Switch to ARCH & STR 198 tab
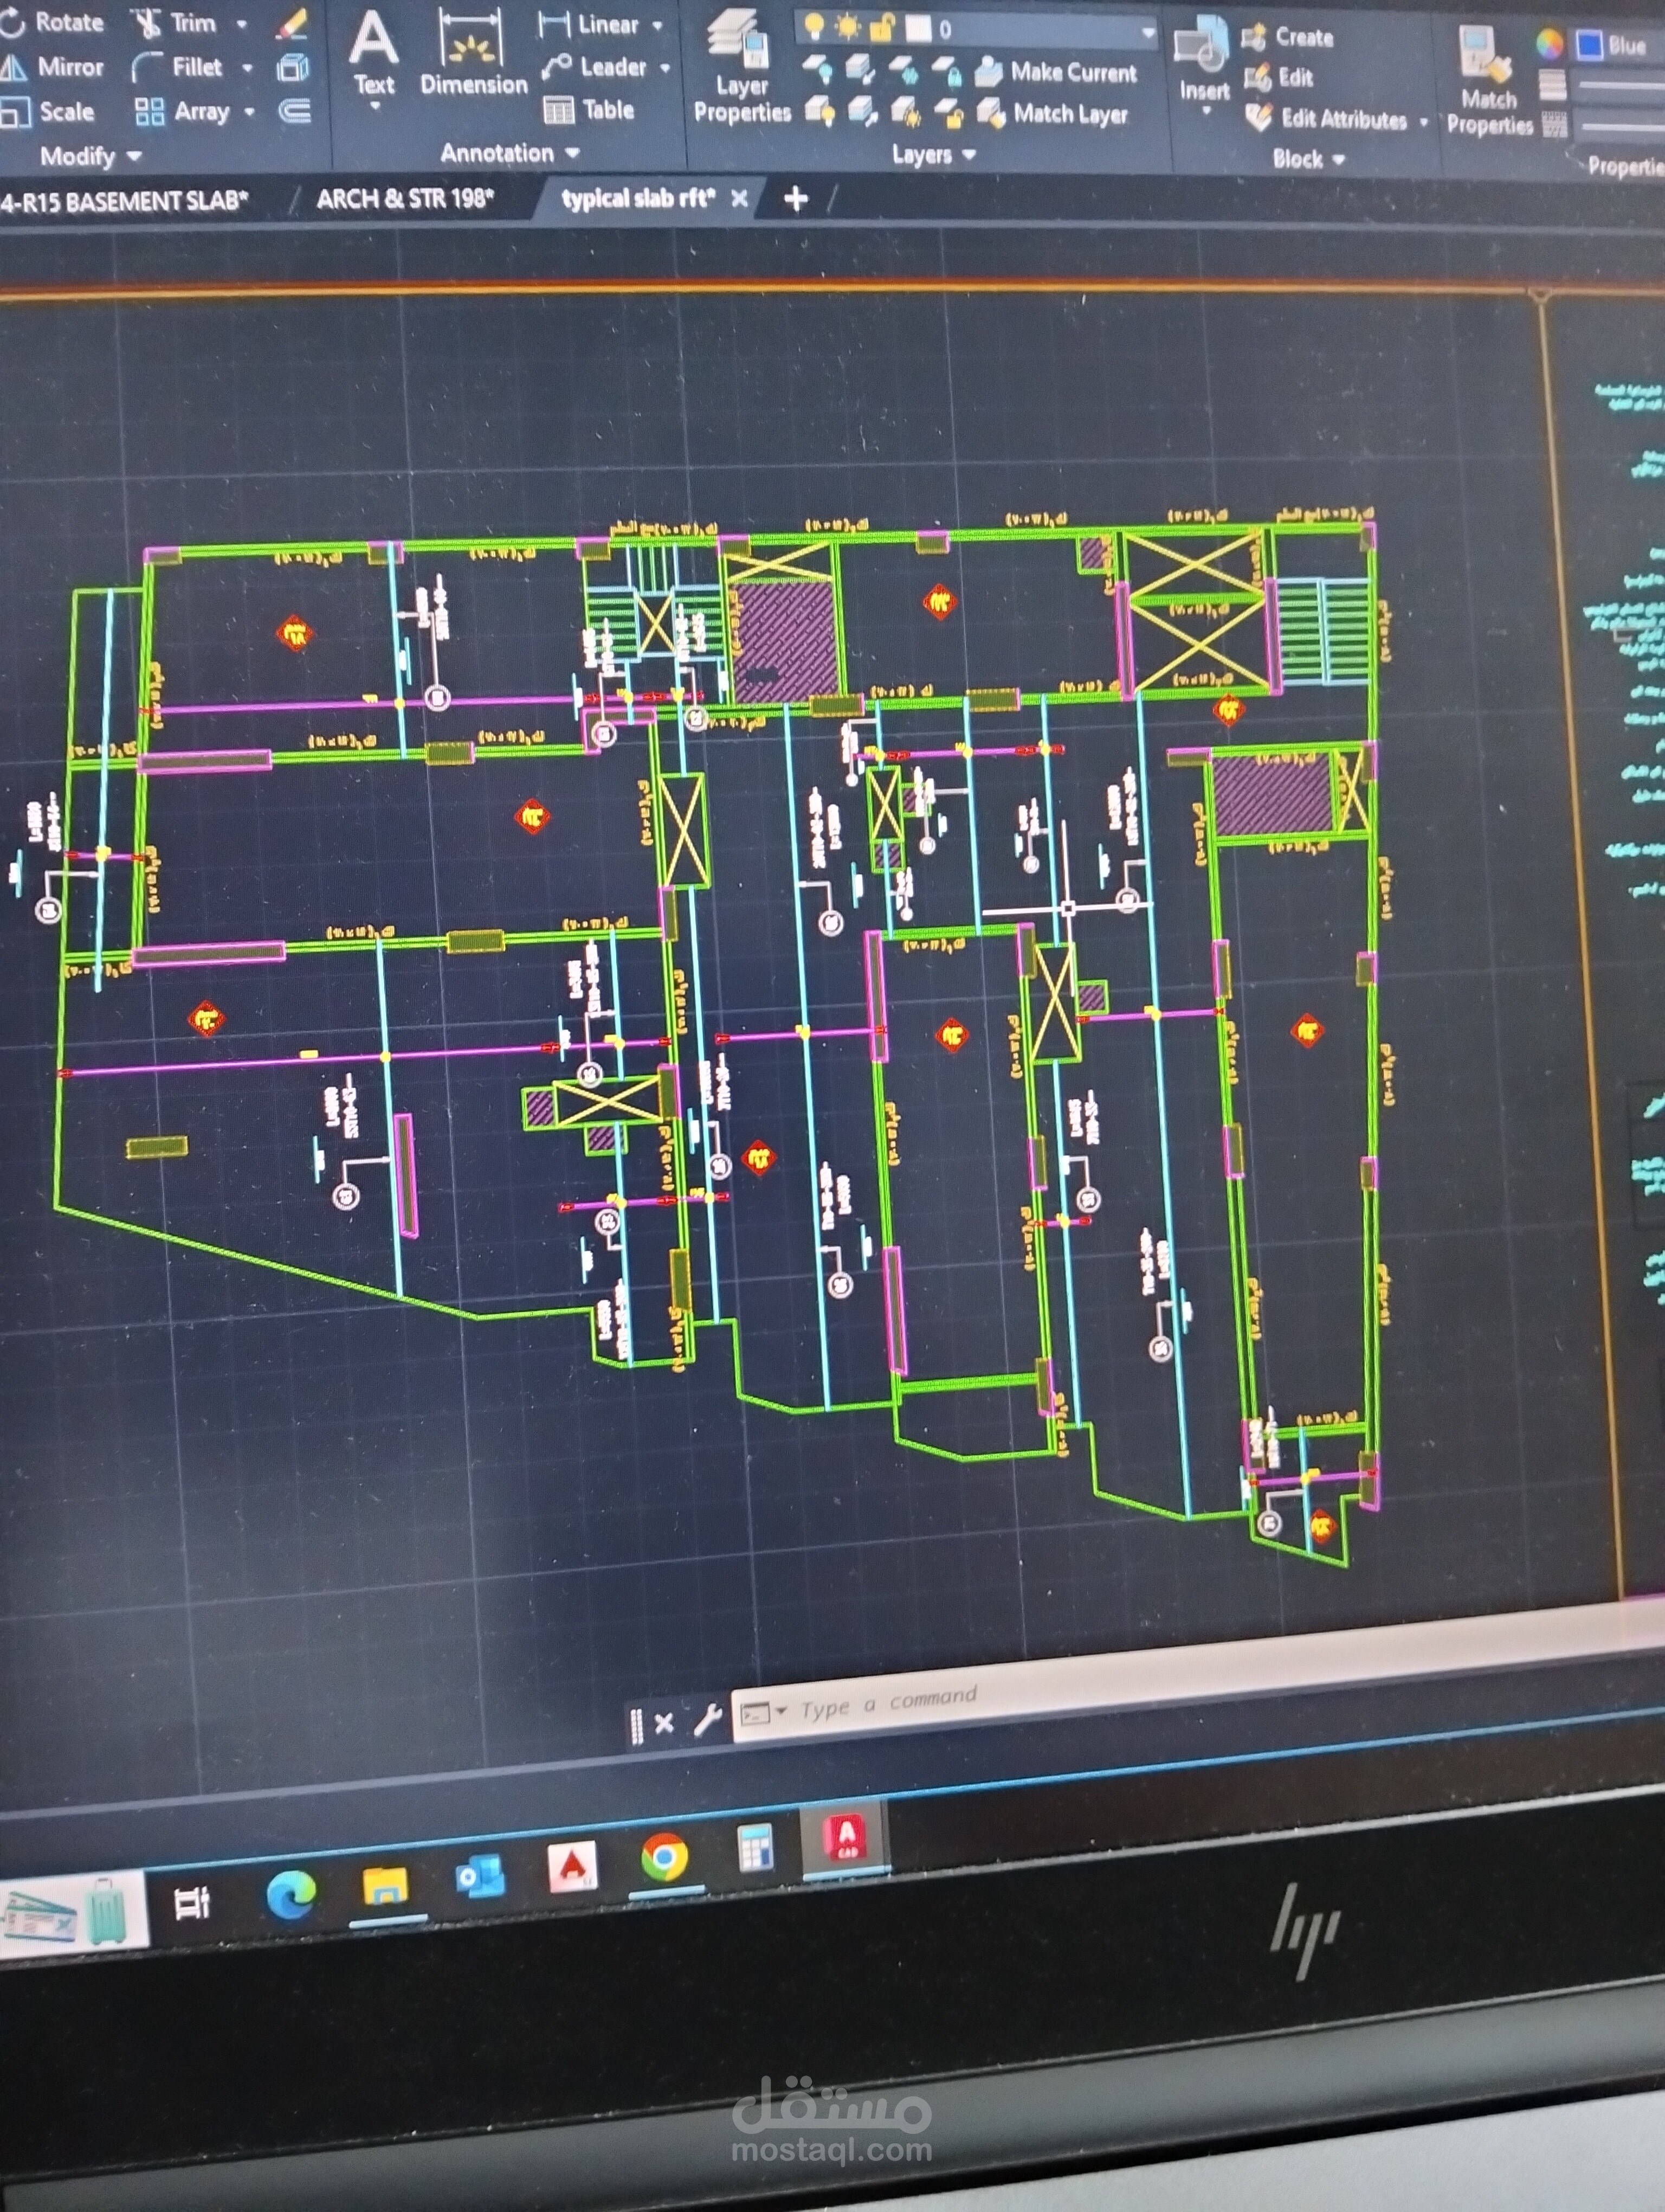1665x2212 pixels. click(x=405, y=199)
